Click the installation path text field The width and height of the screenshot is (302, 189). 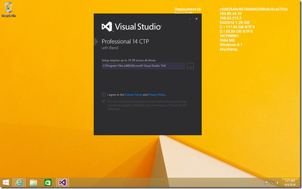pos(143,66)
